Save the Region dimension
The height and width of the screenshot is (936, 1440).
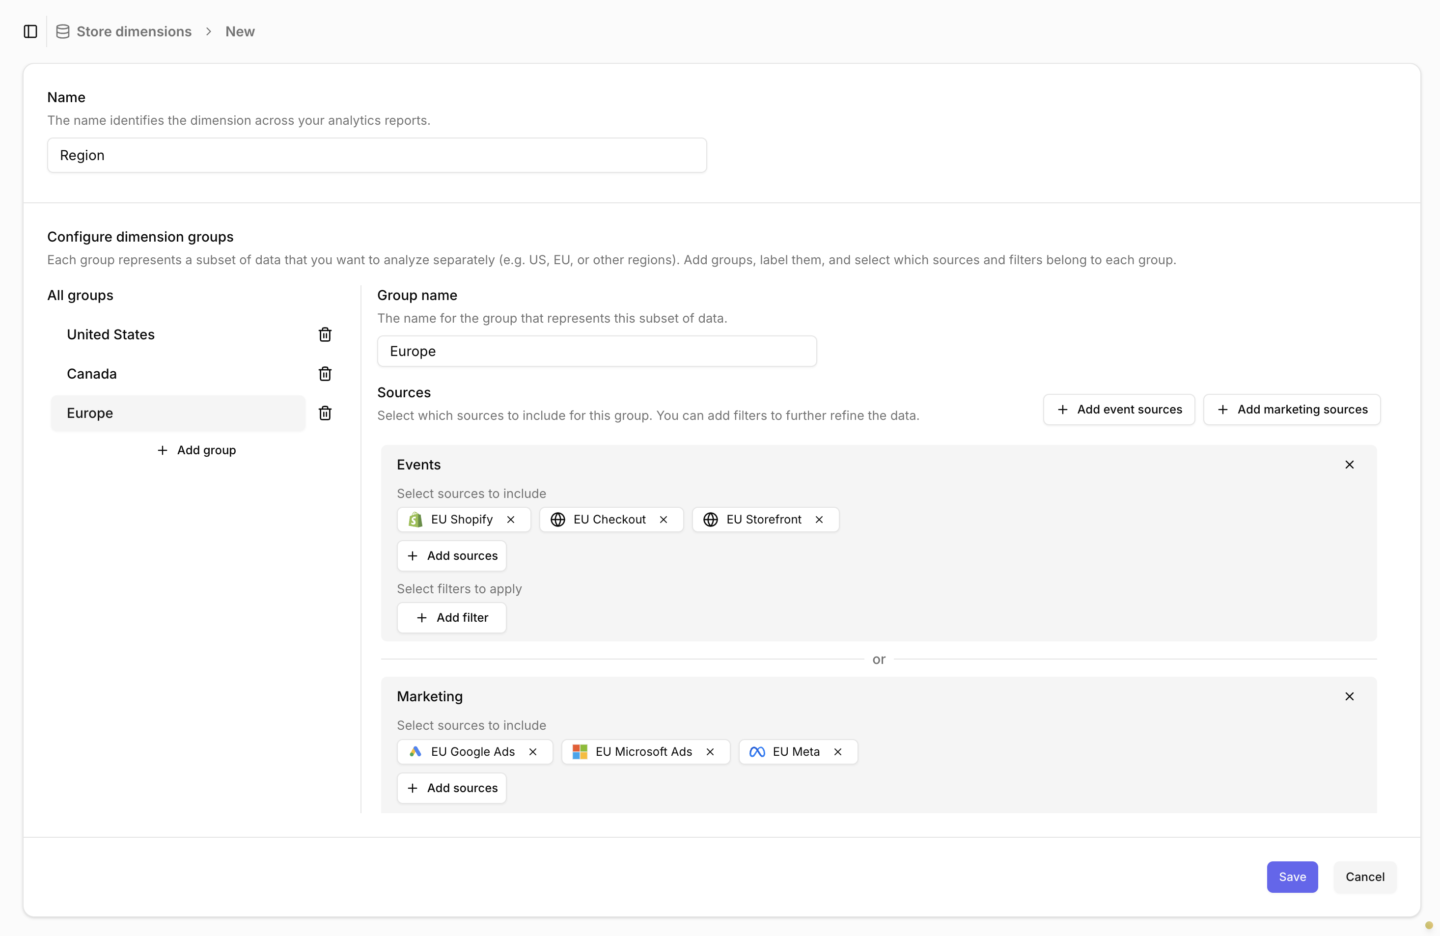pyautogui.click(x=1292, y=877)
